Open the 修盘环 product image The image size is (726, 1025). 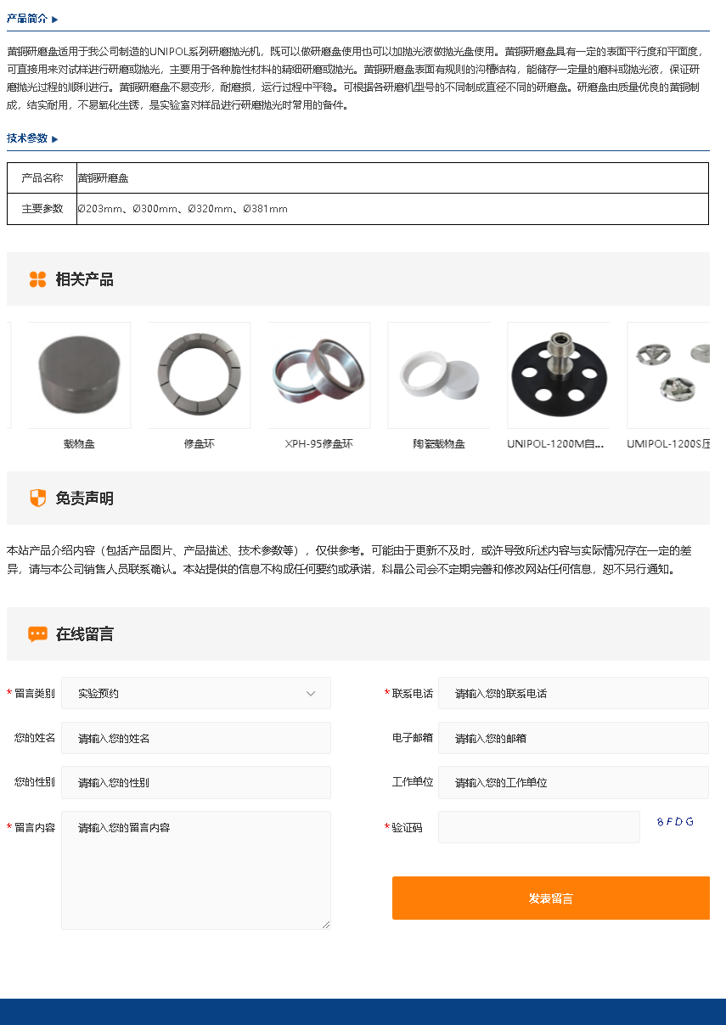pyautogui.click(x=199, y=375)
